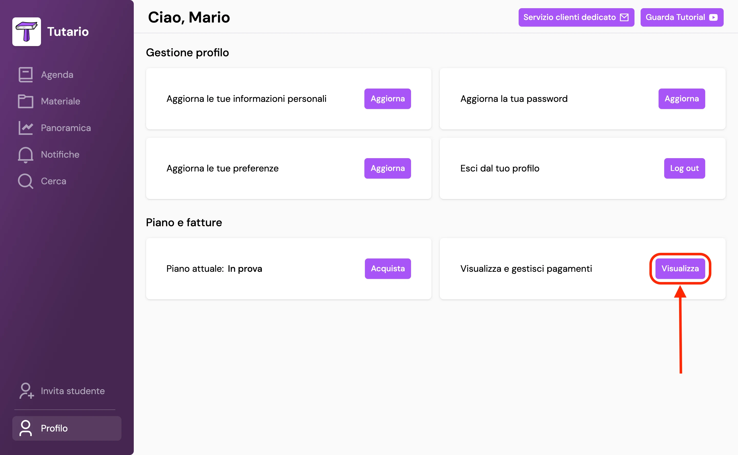Update your password with Aggiorna
Image resolution: width=738 pixels, height=455 pixels.
tap(681, 99)
